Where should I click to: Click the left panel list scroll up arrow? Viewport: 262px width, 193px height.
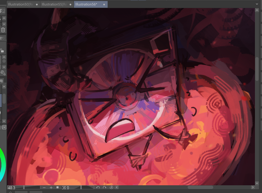click(4, 87)
